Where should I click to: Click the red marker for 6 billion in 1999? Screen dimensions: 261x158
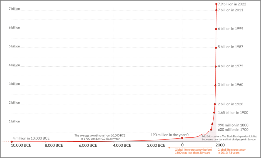coord(216,29)
